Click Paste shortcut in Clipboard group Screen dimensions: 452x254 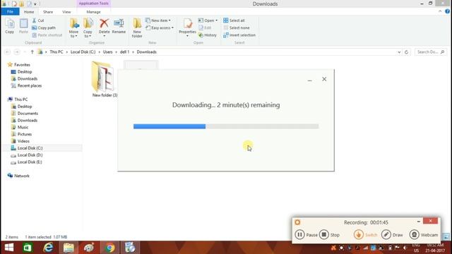click(47, 35)
